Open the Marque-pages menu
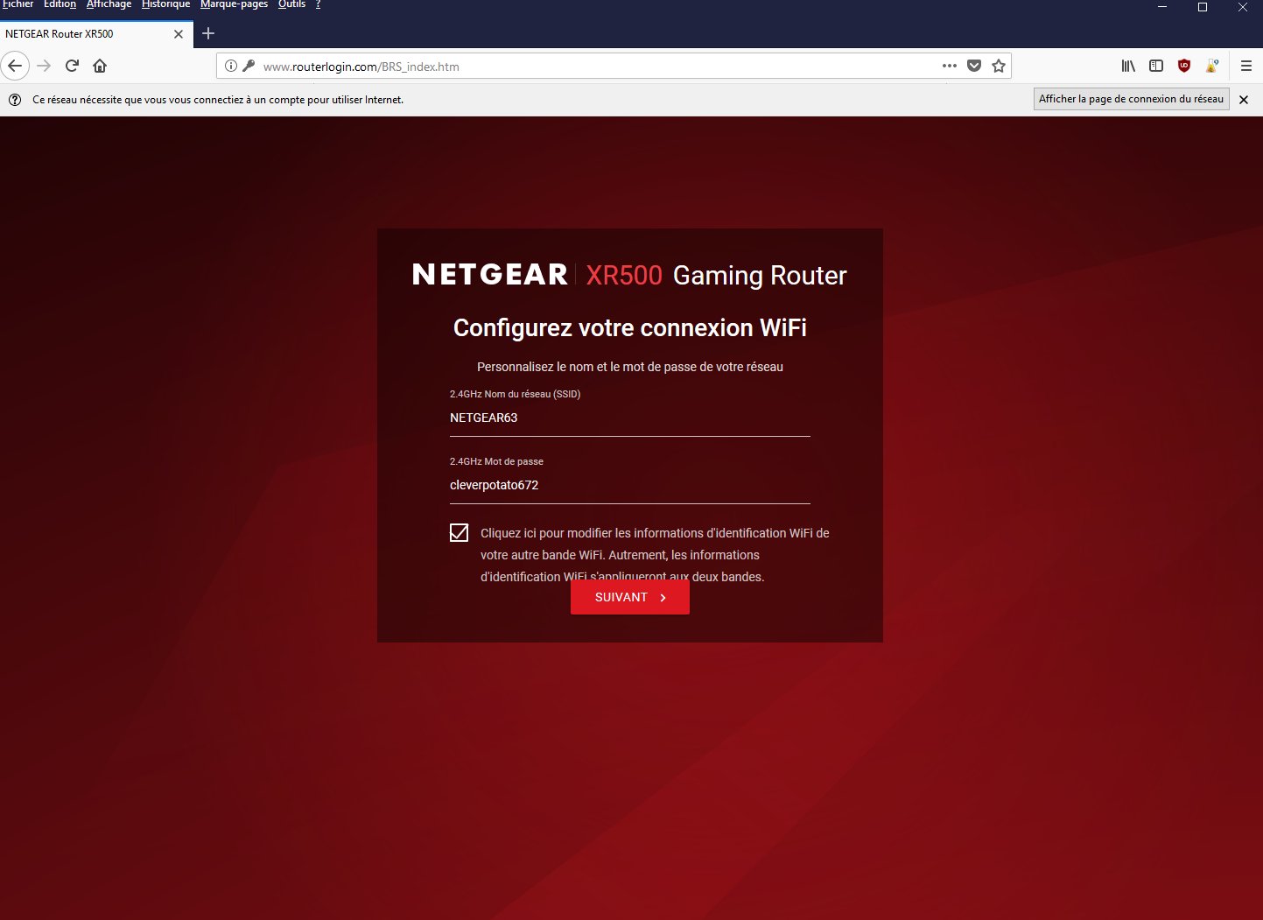 point(234,4)
